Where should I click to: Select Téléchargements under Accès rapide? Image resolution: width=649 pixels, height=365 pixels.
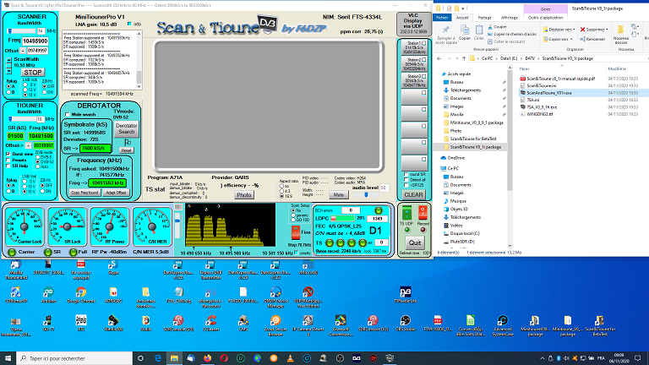(x=466, y=90)
